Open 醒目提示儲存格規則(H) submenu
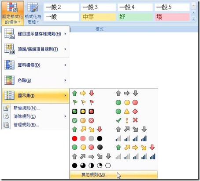Image resolution: width=200 pixels, height=181 pixels. 36,34
